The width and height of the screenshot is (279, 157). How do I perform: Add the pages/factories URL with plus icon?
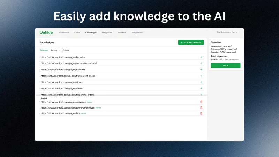201,57
